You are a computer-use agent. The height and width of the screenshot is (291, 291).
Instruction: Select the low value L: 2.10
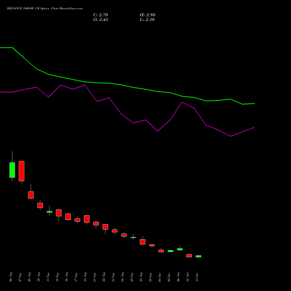(147, 20)
